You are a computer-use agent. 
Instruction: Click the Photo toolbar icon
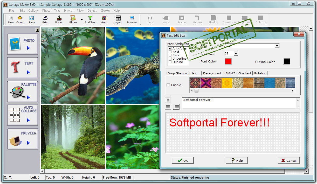[73, 19]
